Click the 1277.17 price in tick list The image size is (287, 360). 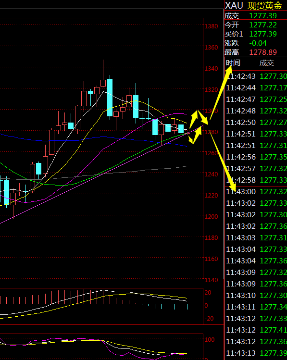[273, 87]
